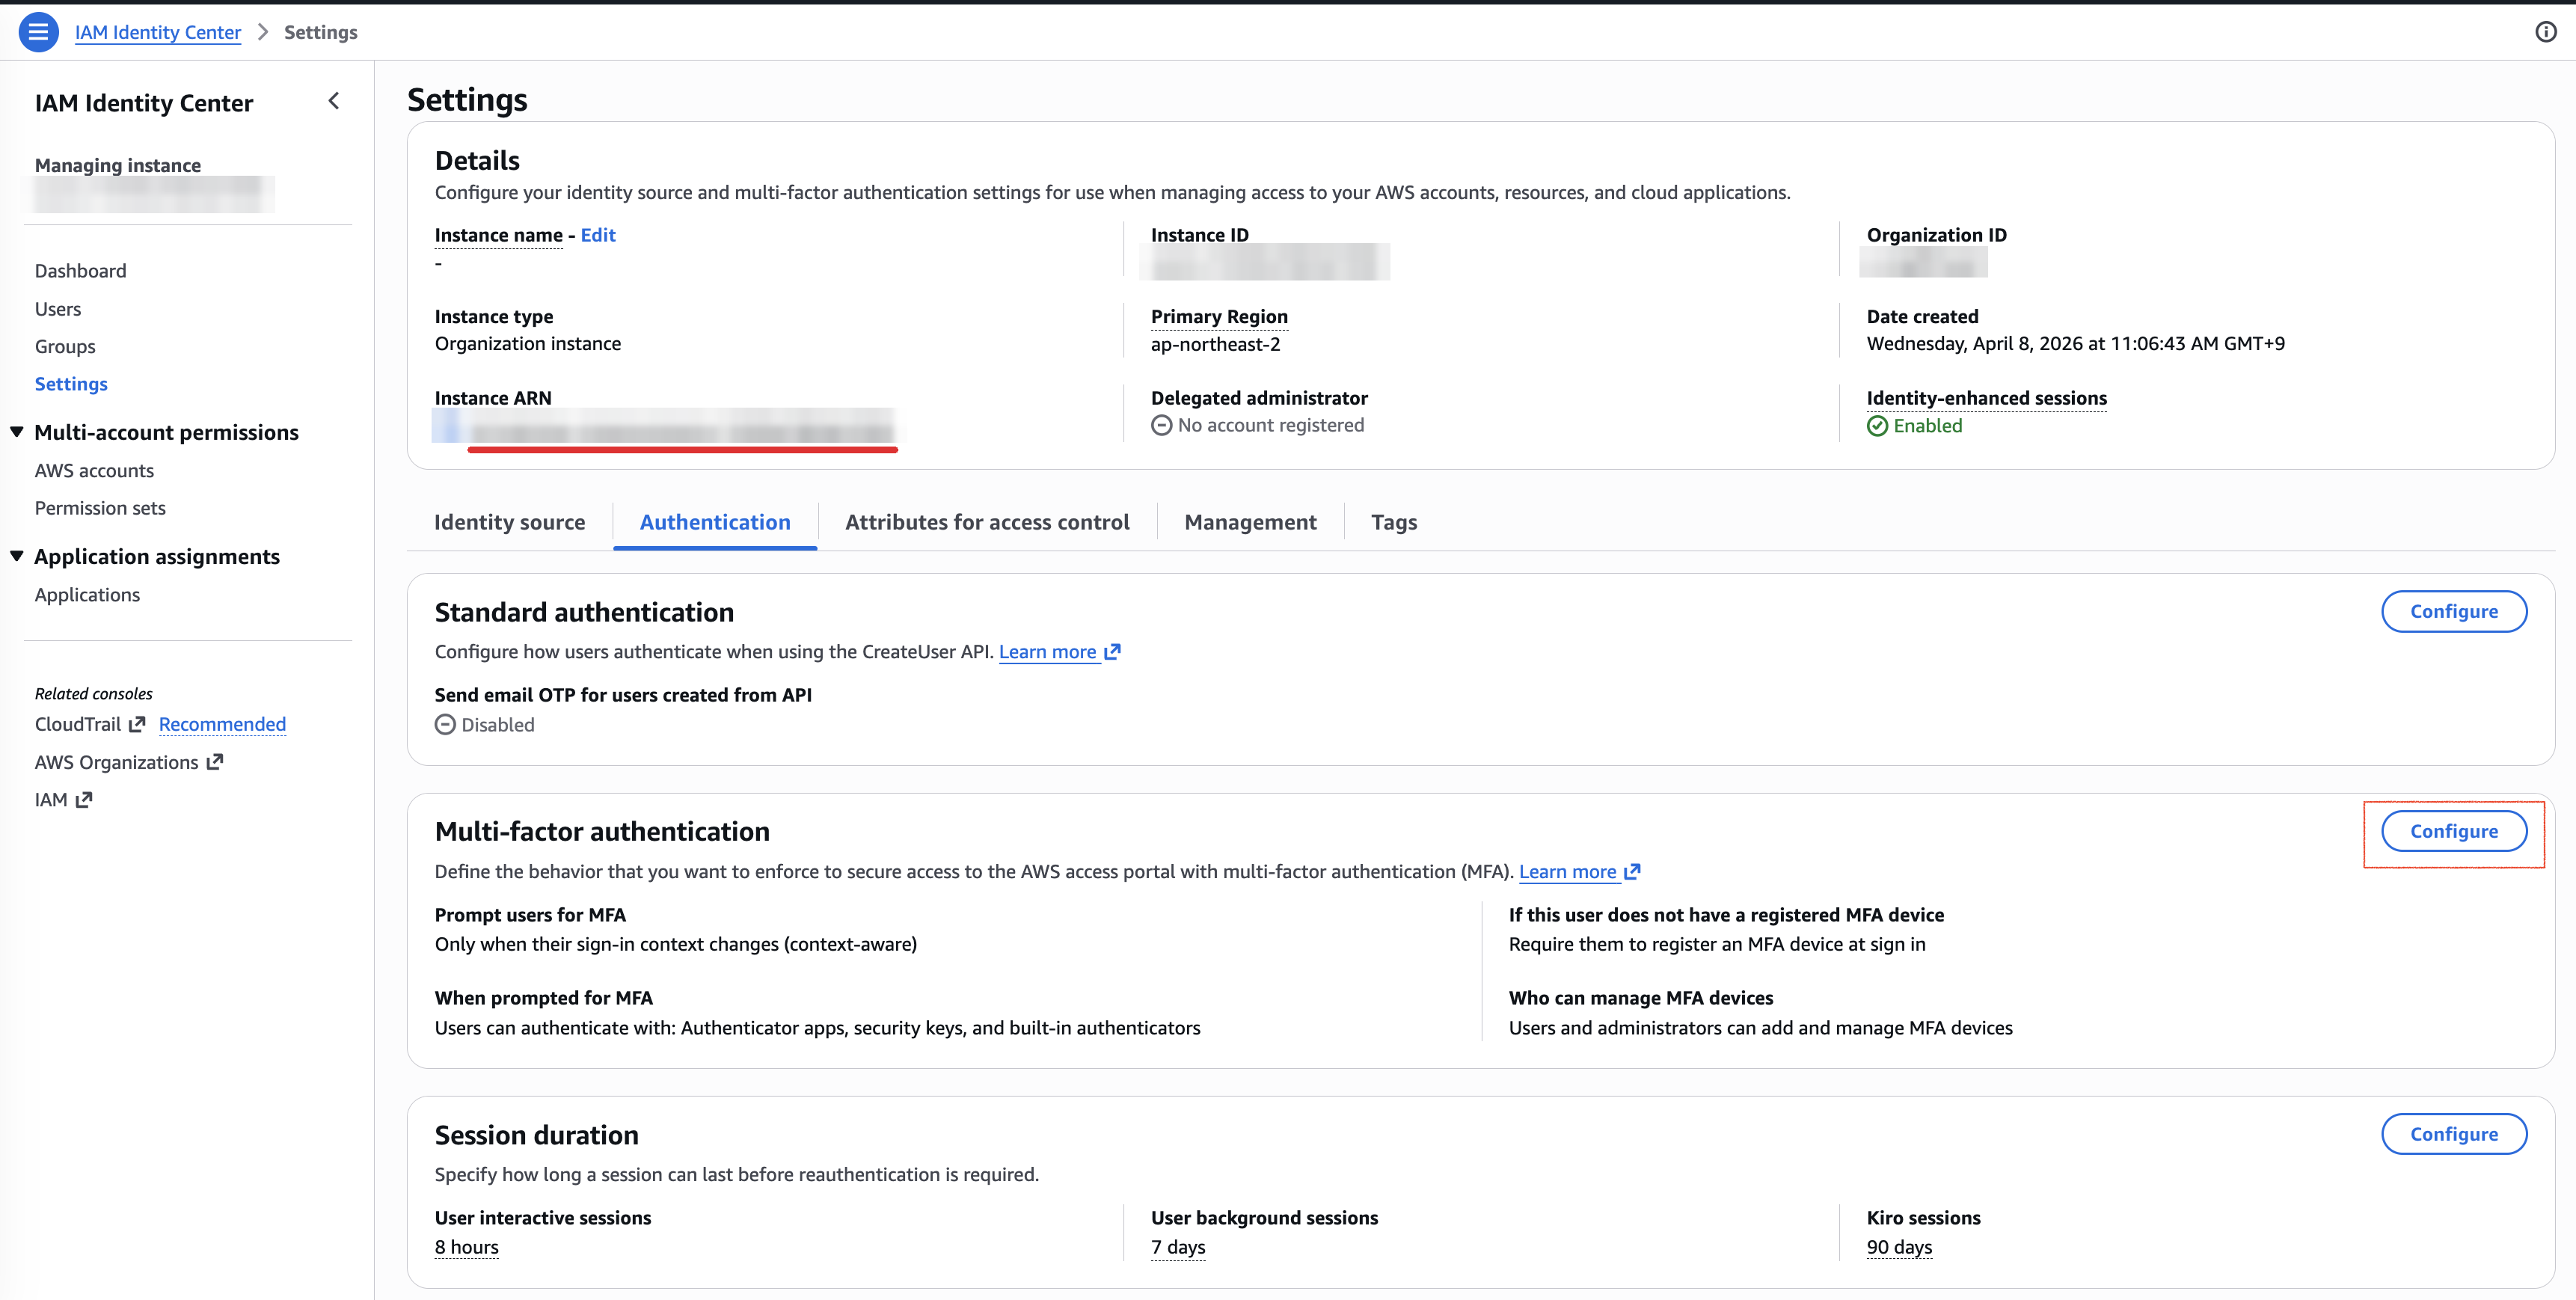Click the CloudTrail external link icon
The width and height of the screenshot is (2576, 1300).
[137, 724]
